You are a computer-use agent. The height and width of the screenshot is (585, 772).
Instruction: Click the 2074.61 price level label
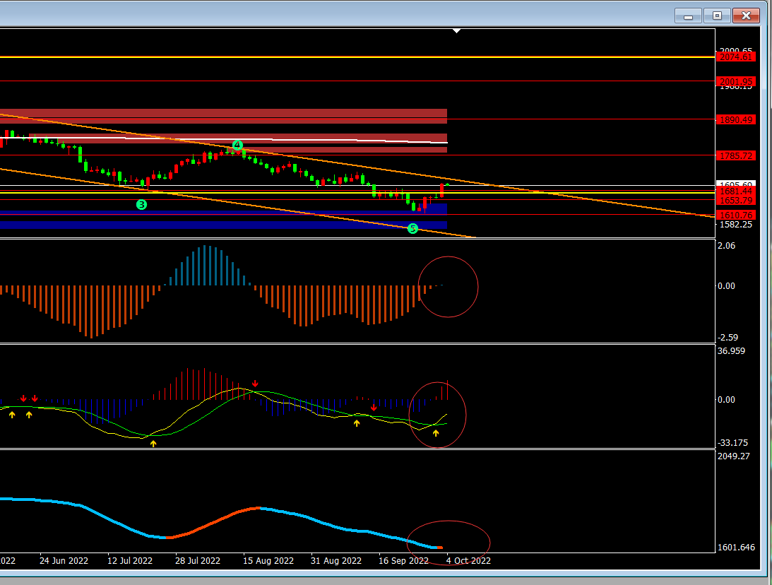tap(735, 57)
